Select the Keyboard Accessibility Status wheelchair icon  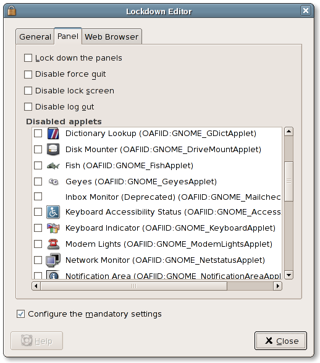point(53,212)
